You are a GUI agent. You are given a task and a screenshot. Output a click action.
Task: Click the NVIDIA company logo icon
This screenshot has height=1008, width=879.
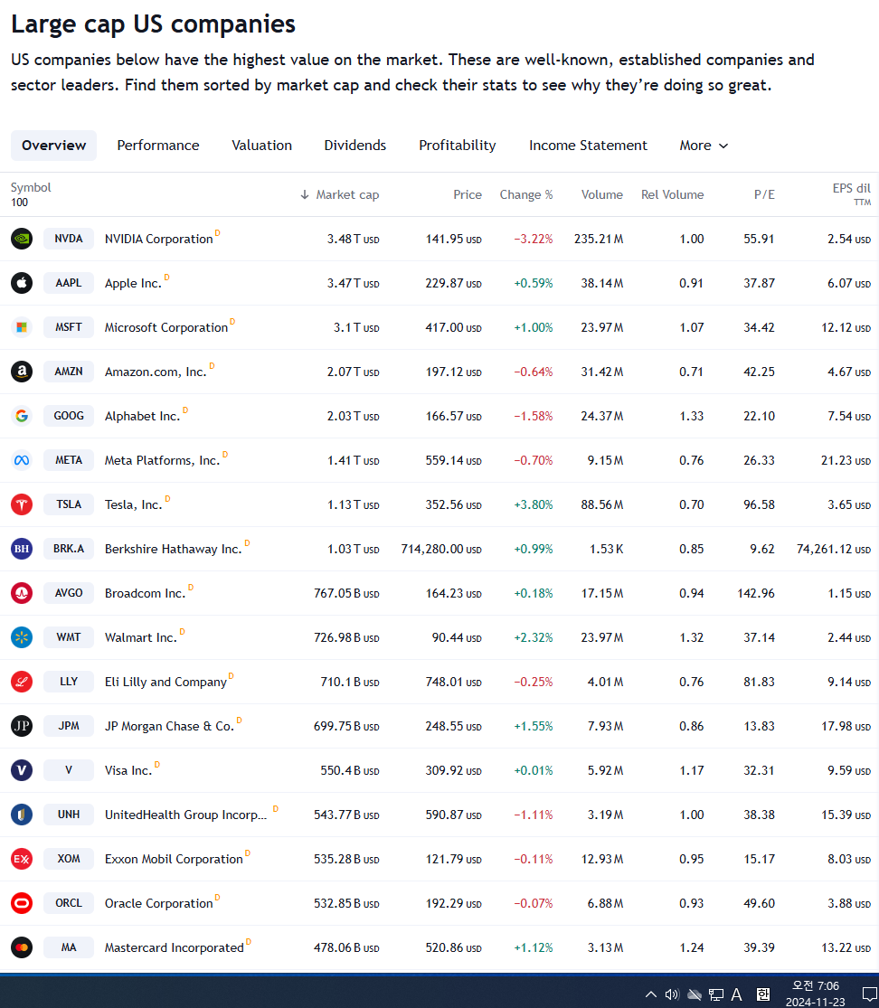22,239
